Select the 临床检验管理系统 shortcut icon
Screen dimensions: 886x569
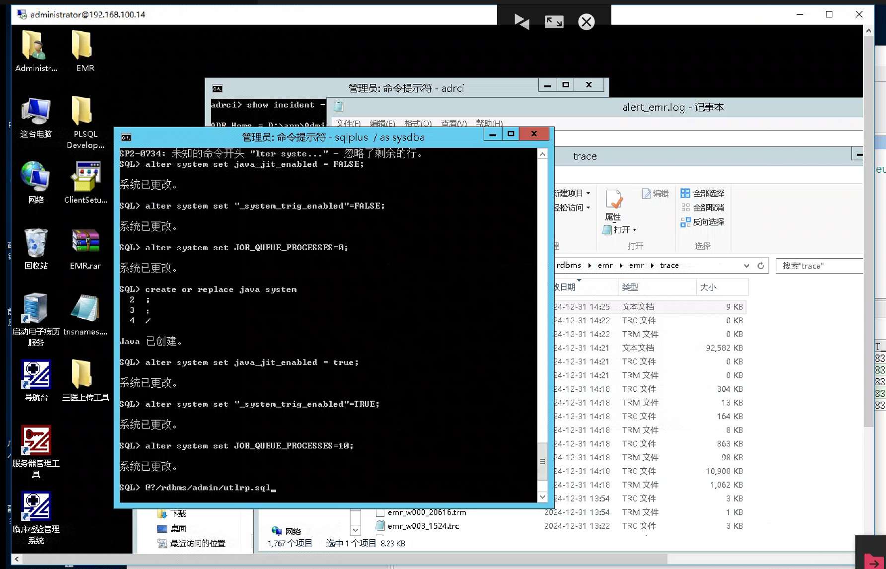36,517
